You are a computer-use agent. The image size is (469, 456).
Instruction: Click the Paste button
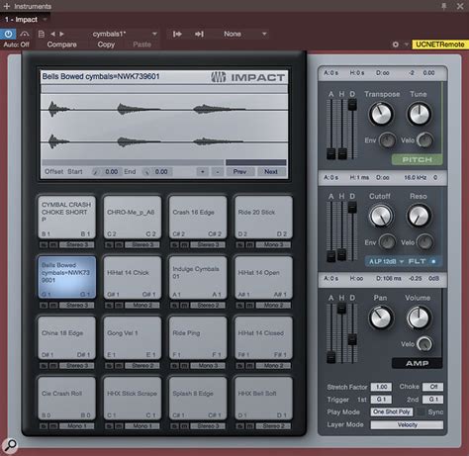141,45
